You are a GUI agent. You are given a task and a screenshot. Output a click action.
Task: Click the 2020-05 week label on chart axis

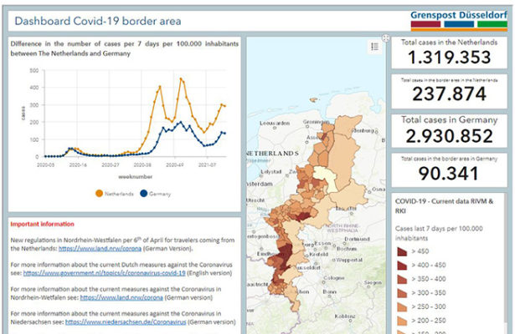pos(46,165)
